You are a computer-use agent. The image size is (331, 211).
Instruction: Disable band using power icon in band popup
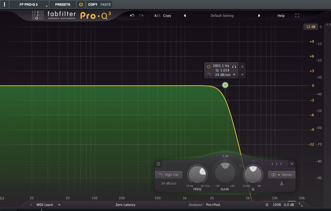tap(208, 66)
